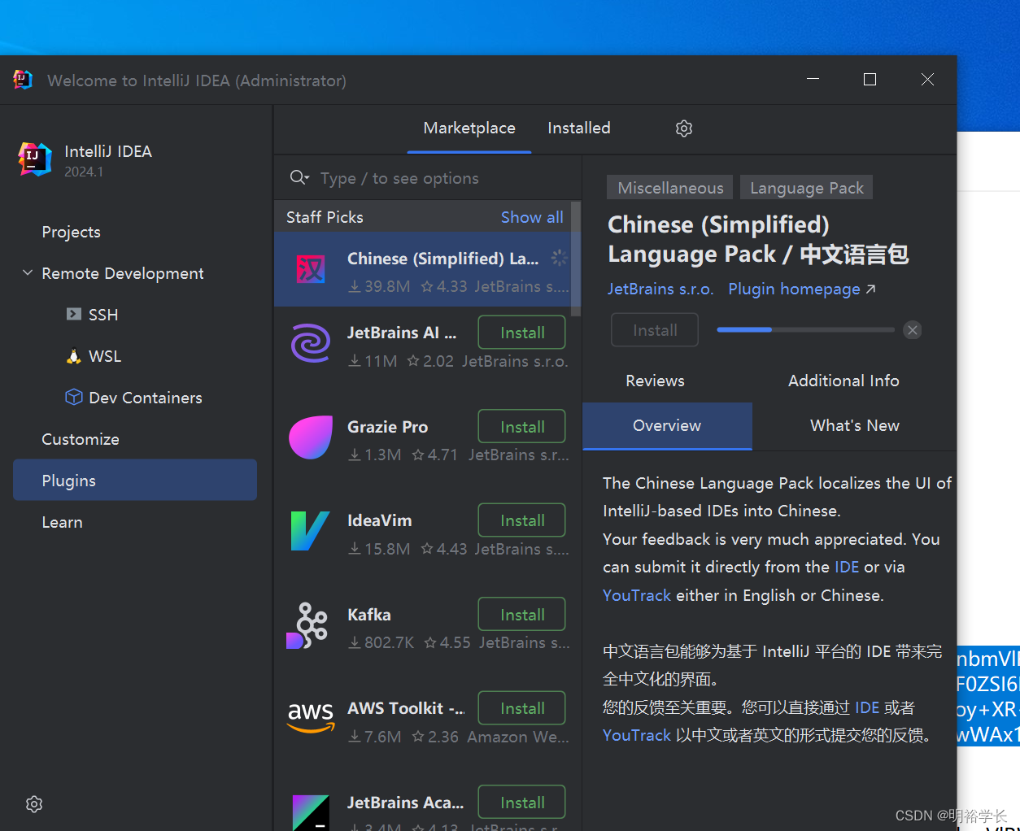Click the download progress bar
Viewport: 1020px width, 831px height.
(x=805, y=330)
